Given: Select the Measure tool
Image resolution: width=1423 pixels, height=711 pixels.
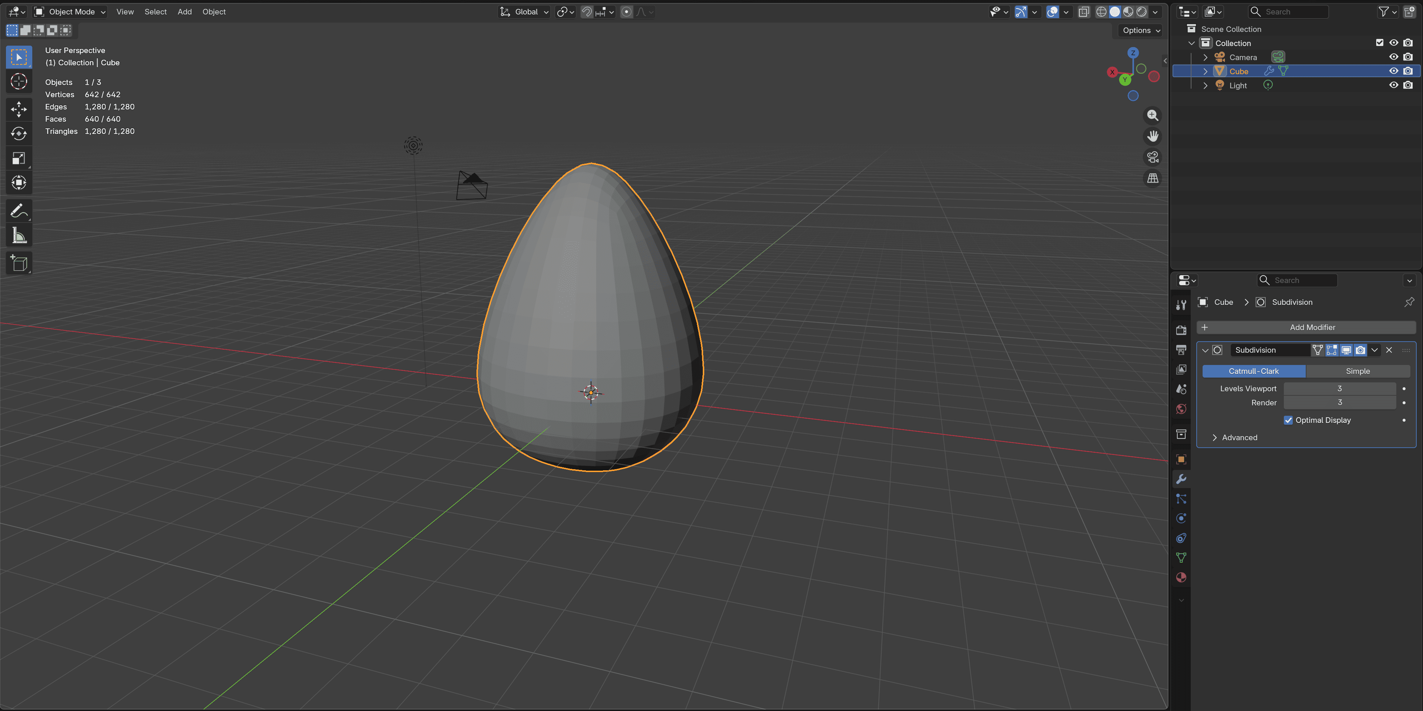Looking at the screenshot, I should (19, 236).
